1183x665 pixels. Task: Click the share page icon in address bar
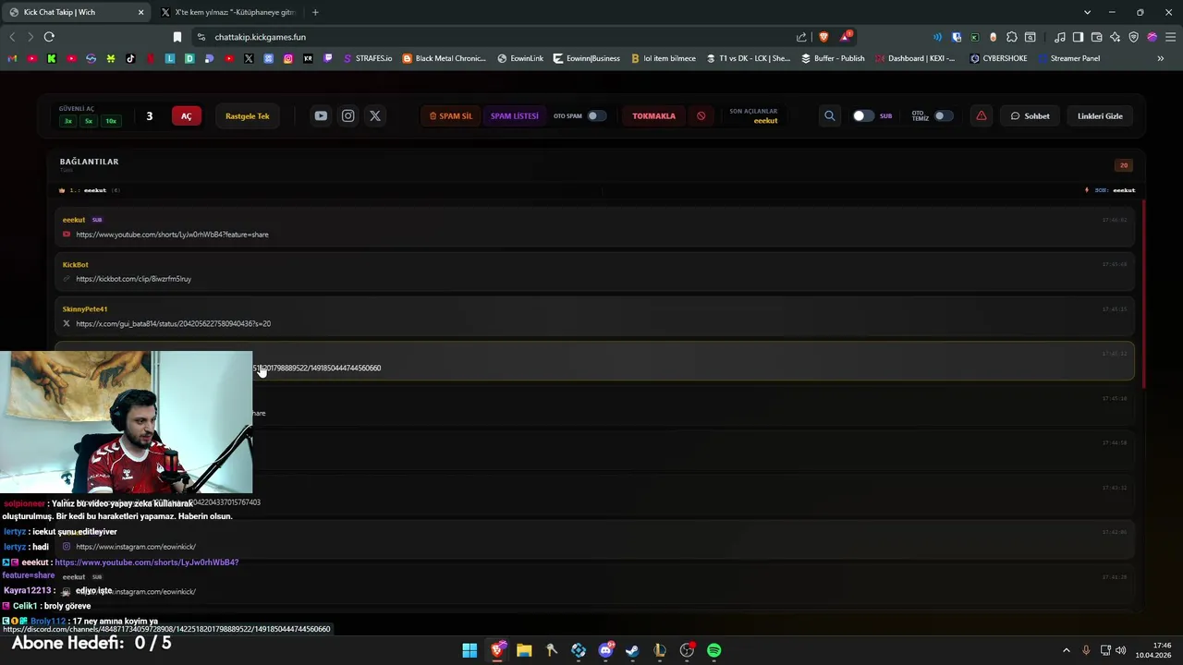[801, 37]
